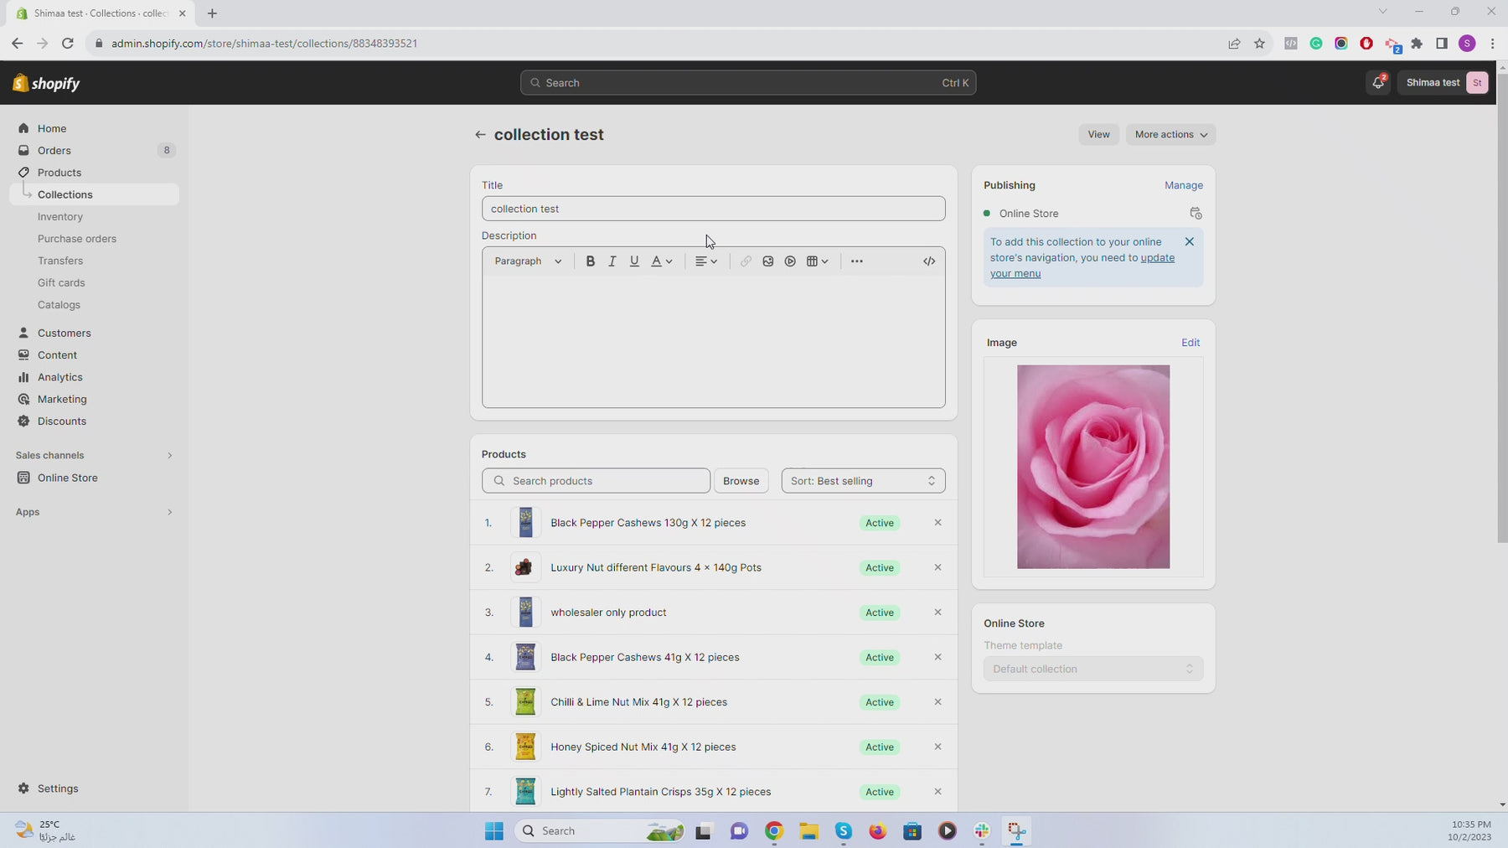Dismiss the update your menu notice
The image size is (1508, 848).
[1189, 242]
